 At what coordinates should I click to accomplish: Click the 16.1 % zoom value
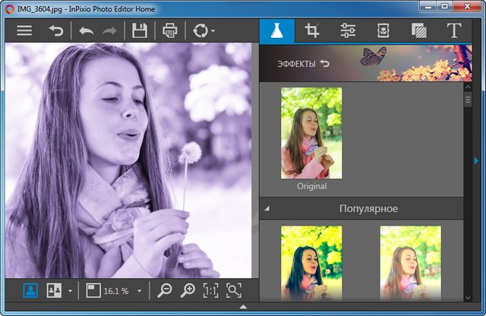point(116,291)
